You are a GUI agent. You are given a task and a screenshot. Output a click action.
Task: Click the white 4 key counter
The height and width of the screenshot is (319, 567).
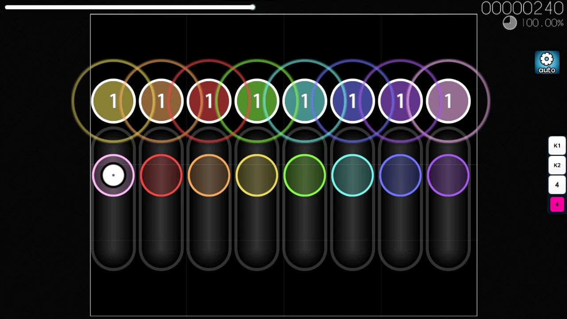point(557,185)
